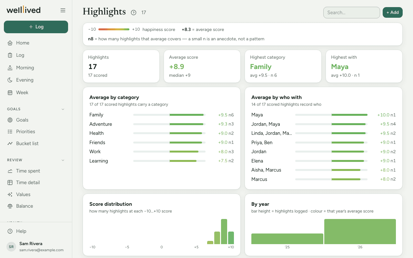Click the Balance scales icon
This screenshot has height=258, width=413.
click(10, 206)
